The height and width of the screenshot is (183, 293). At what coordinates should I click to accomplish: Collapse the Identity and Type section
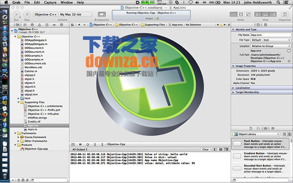pos(233,29)
